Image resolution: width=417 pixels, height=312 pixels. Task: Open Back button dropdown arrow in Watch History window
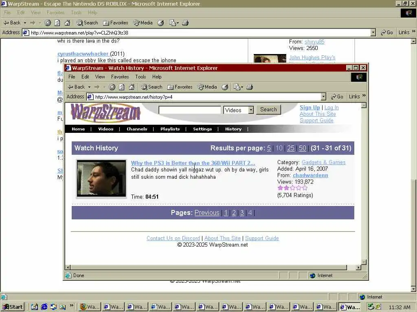(89, 87)
